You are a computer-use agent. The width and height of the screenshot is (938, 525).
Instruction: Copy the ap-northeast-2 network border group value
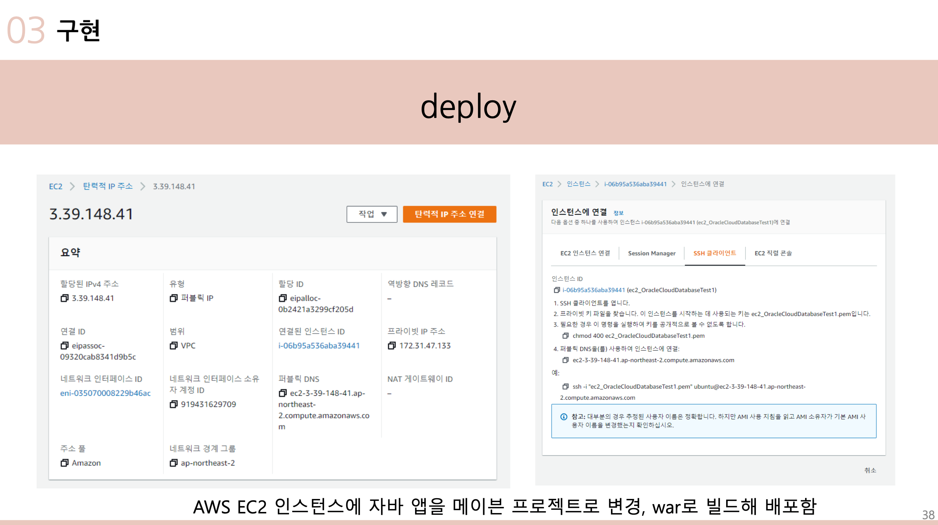174,463
